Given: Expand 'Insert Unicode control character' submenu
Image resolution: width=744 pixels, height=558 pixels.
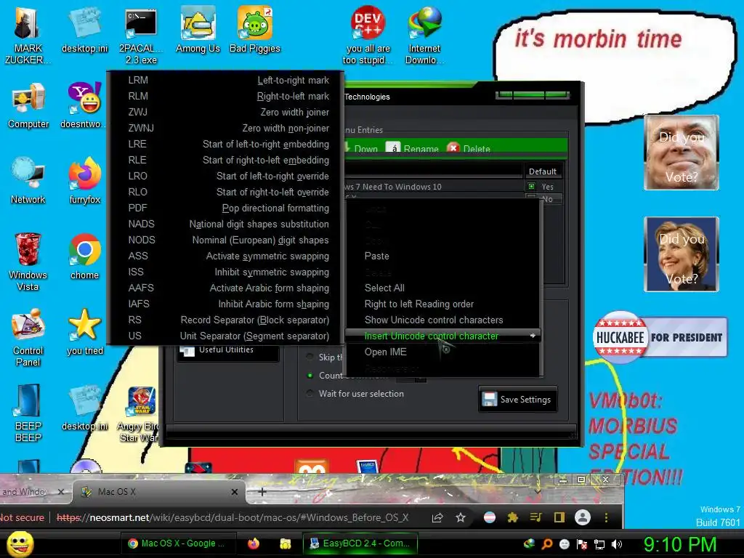Looking at the screenshot, I should (444, 336).
